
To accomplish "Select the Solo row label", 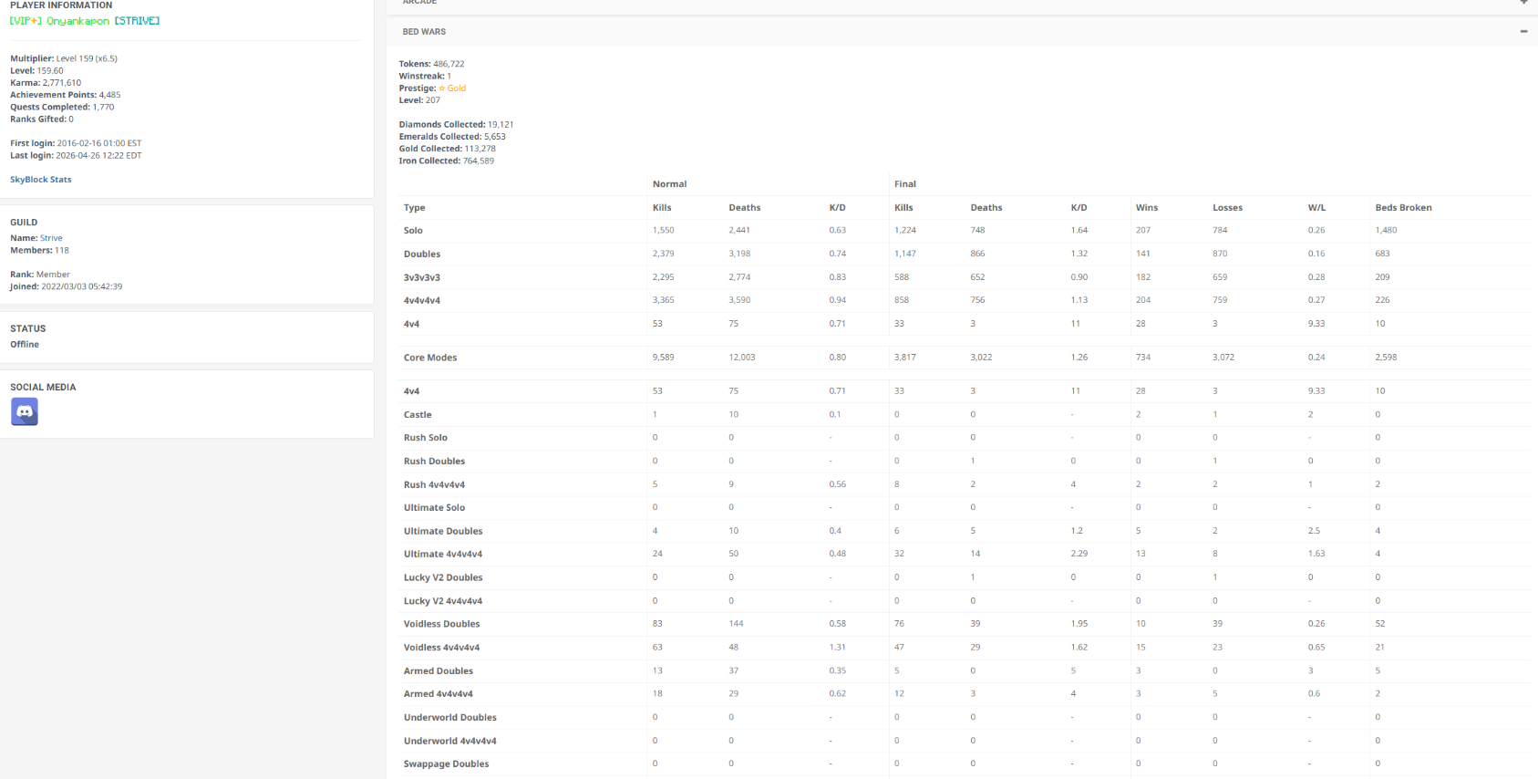I will [414, 231].
